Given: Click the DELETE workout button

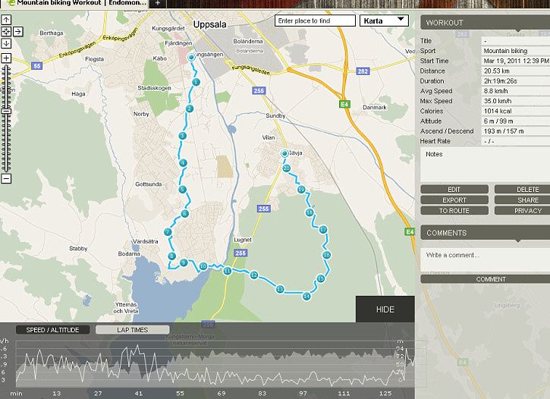Looking at the screenshot, I should pos(522,190).
